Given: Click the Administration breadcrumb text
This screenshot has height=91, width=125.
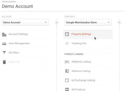Looking at the screenshot, I should 9,2.
